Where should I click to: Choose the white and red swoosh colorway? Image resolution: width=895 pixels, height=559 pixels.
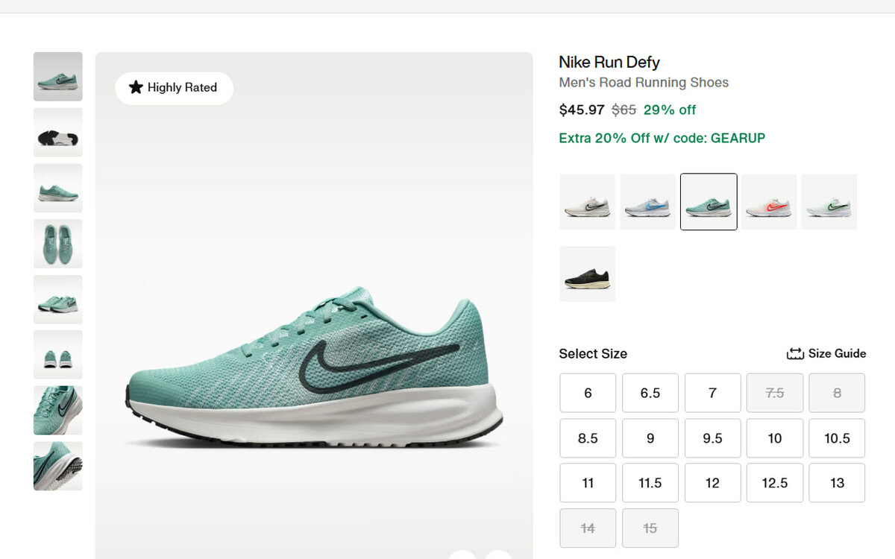click(x=769, y=202)
